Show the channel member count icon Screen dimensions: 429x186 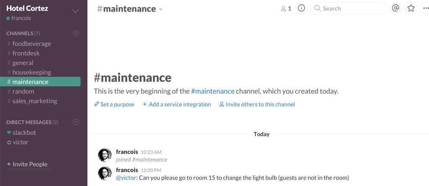point(286,8)
